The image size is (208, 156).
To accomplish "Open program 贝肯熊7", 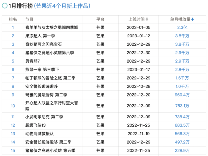I will 32,61.
